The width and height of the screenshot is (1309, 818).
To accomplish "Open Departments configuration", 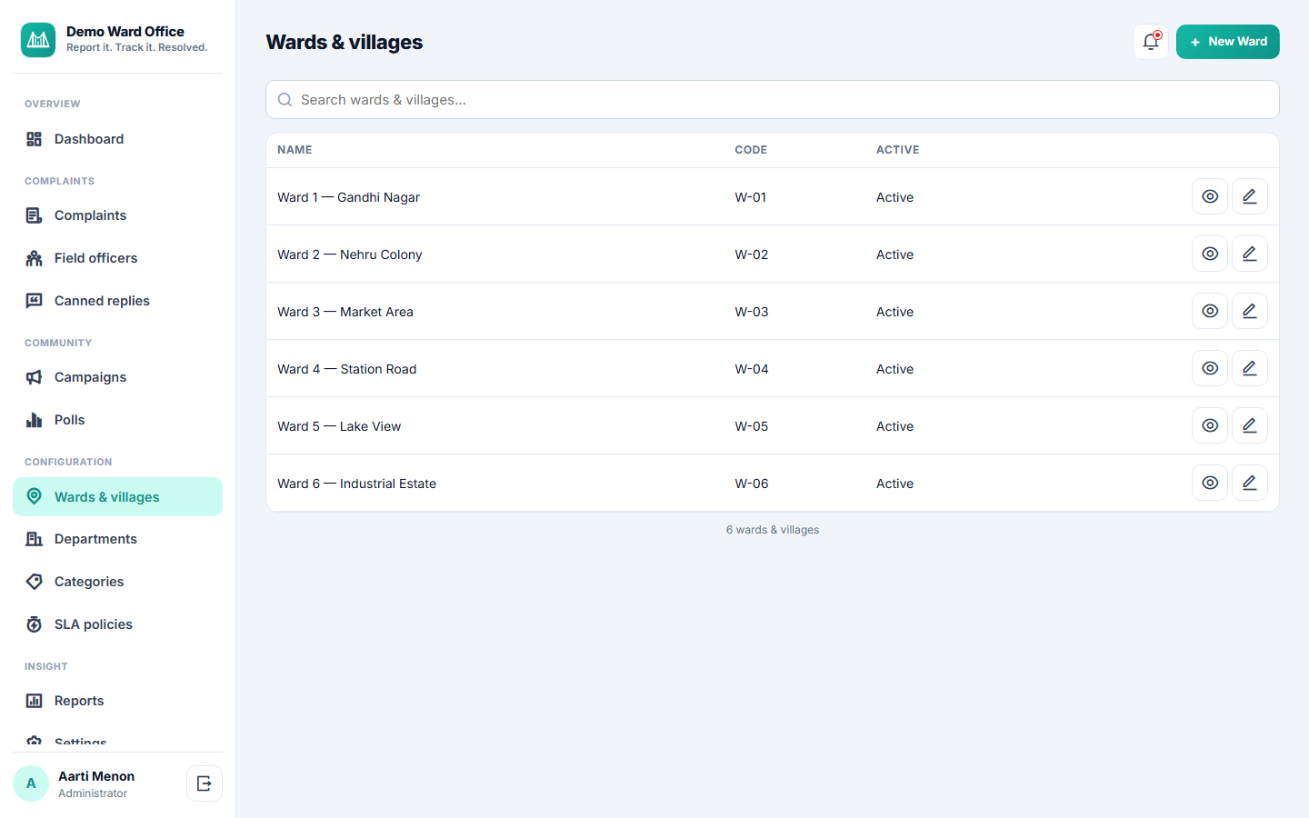I will click(117, 539).
